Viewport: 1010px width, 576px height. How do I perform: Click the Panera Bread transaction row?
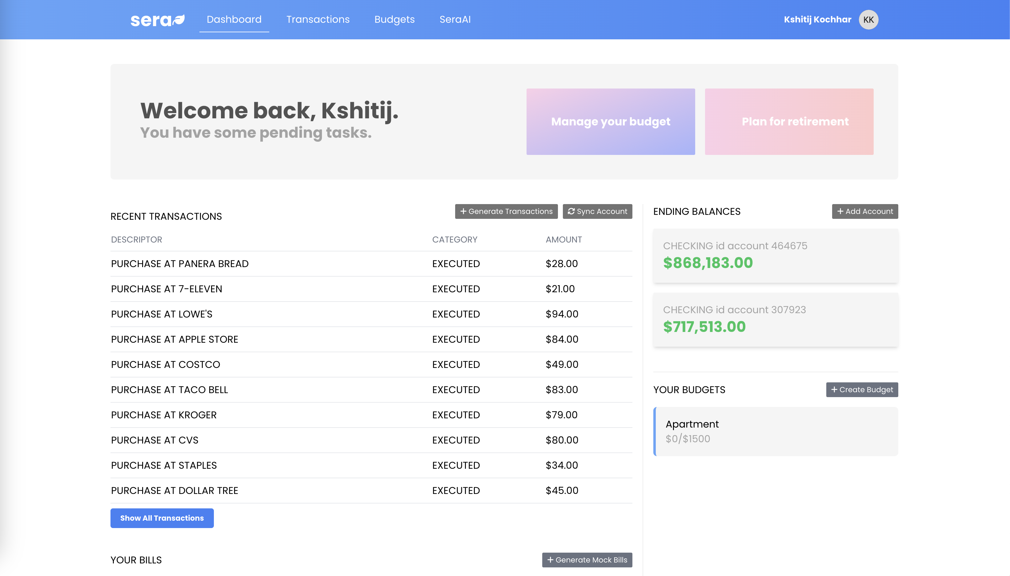371,264
